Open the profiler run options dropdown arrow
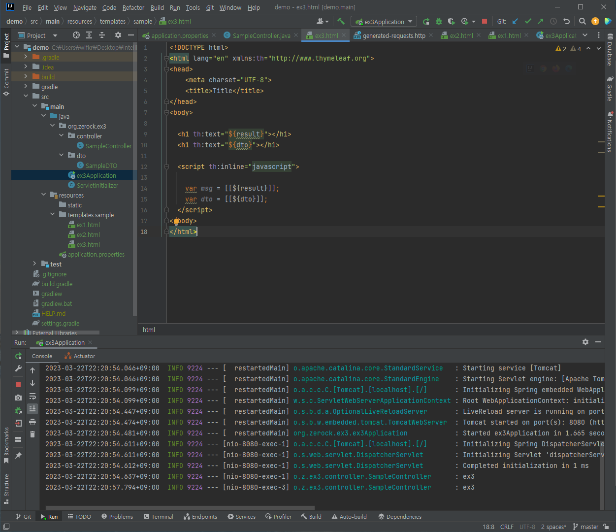616x532 pixels. [x=474, y=22]
